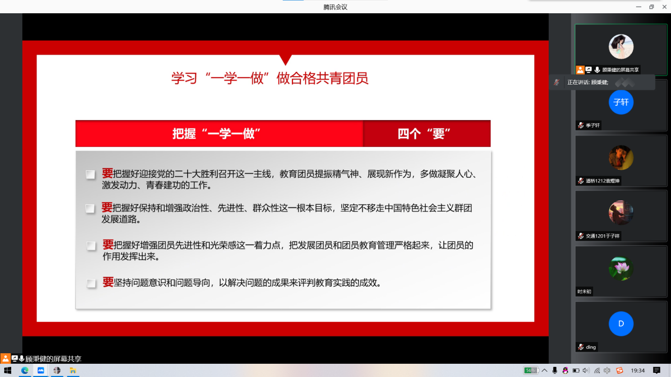Click the muted microphone icon beside ding
Image resolution: width=671 pixels, height=377 pixels.
tap(581, 347)
